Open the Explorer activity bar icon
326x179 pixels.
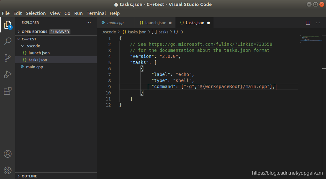coord(8,25)
